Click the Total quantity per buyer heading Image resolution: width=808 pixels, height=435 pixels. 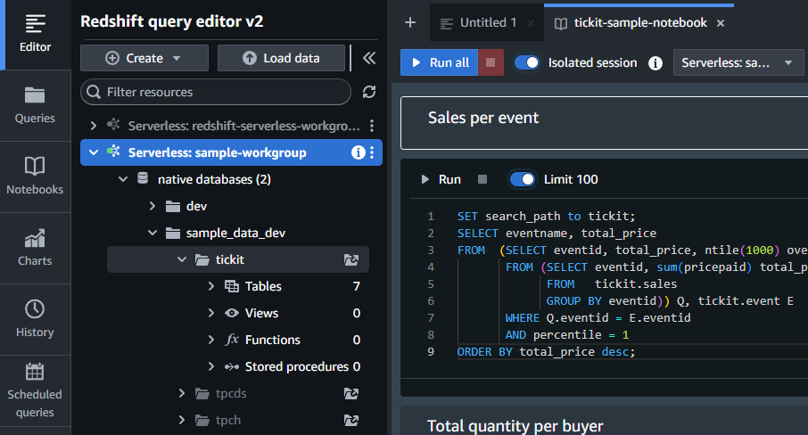pos(515,426)
